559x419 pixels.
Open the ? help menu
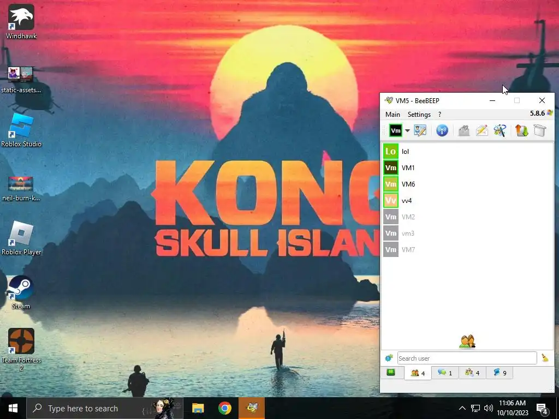click(439, 115)
